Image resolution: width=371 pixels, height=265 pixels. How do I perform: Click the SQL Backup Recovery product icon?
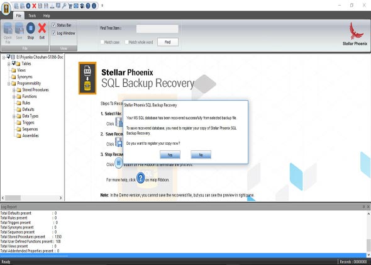click(x=87, y=78)
